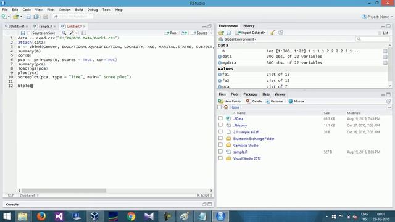Click the Windows Start button

click(7, 216)
